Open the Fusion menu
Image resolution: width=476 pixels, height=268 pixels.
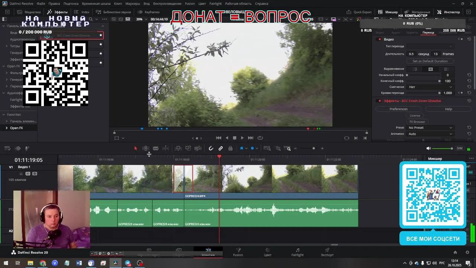point(190,4)
